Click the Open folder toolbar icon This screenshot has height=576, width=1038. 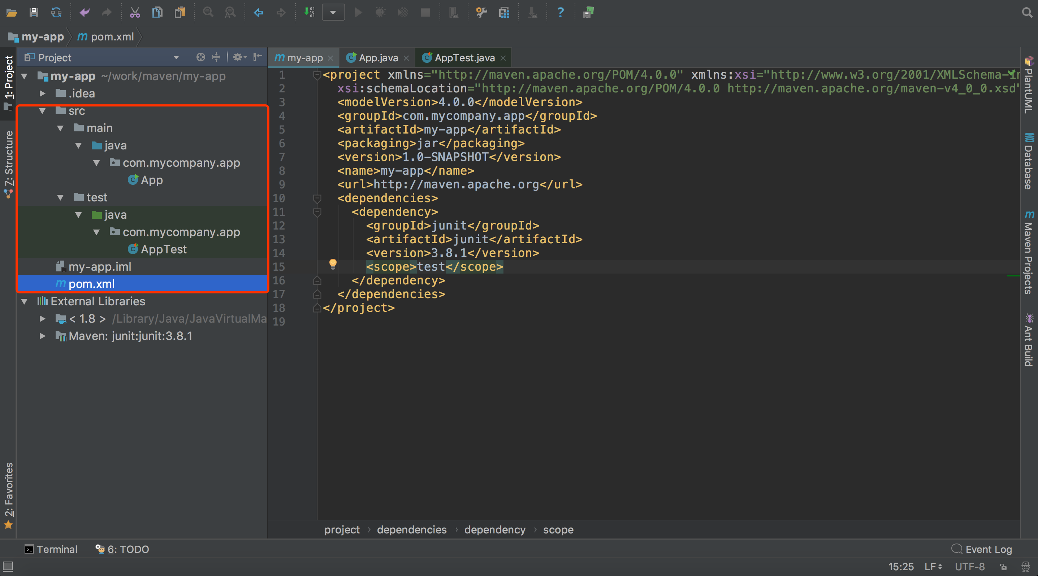point(11,13)
